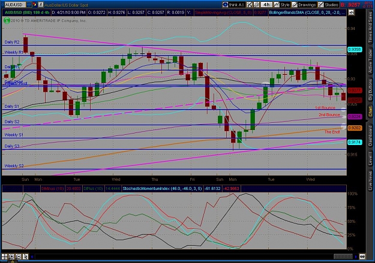Click the zoom in icon at bottom left
Image resolution: width=375 pixels, height=263 pixels.
tap(11, 256)
